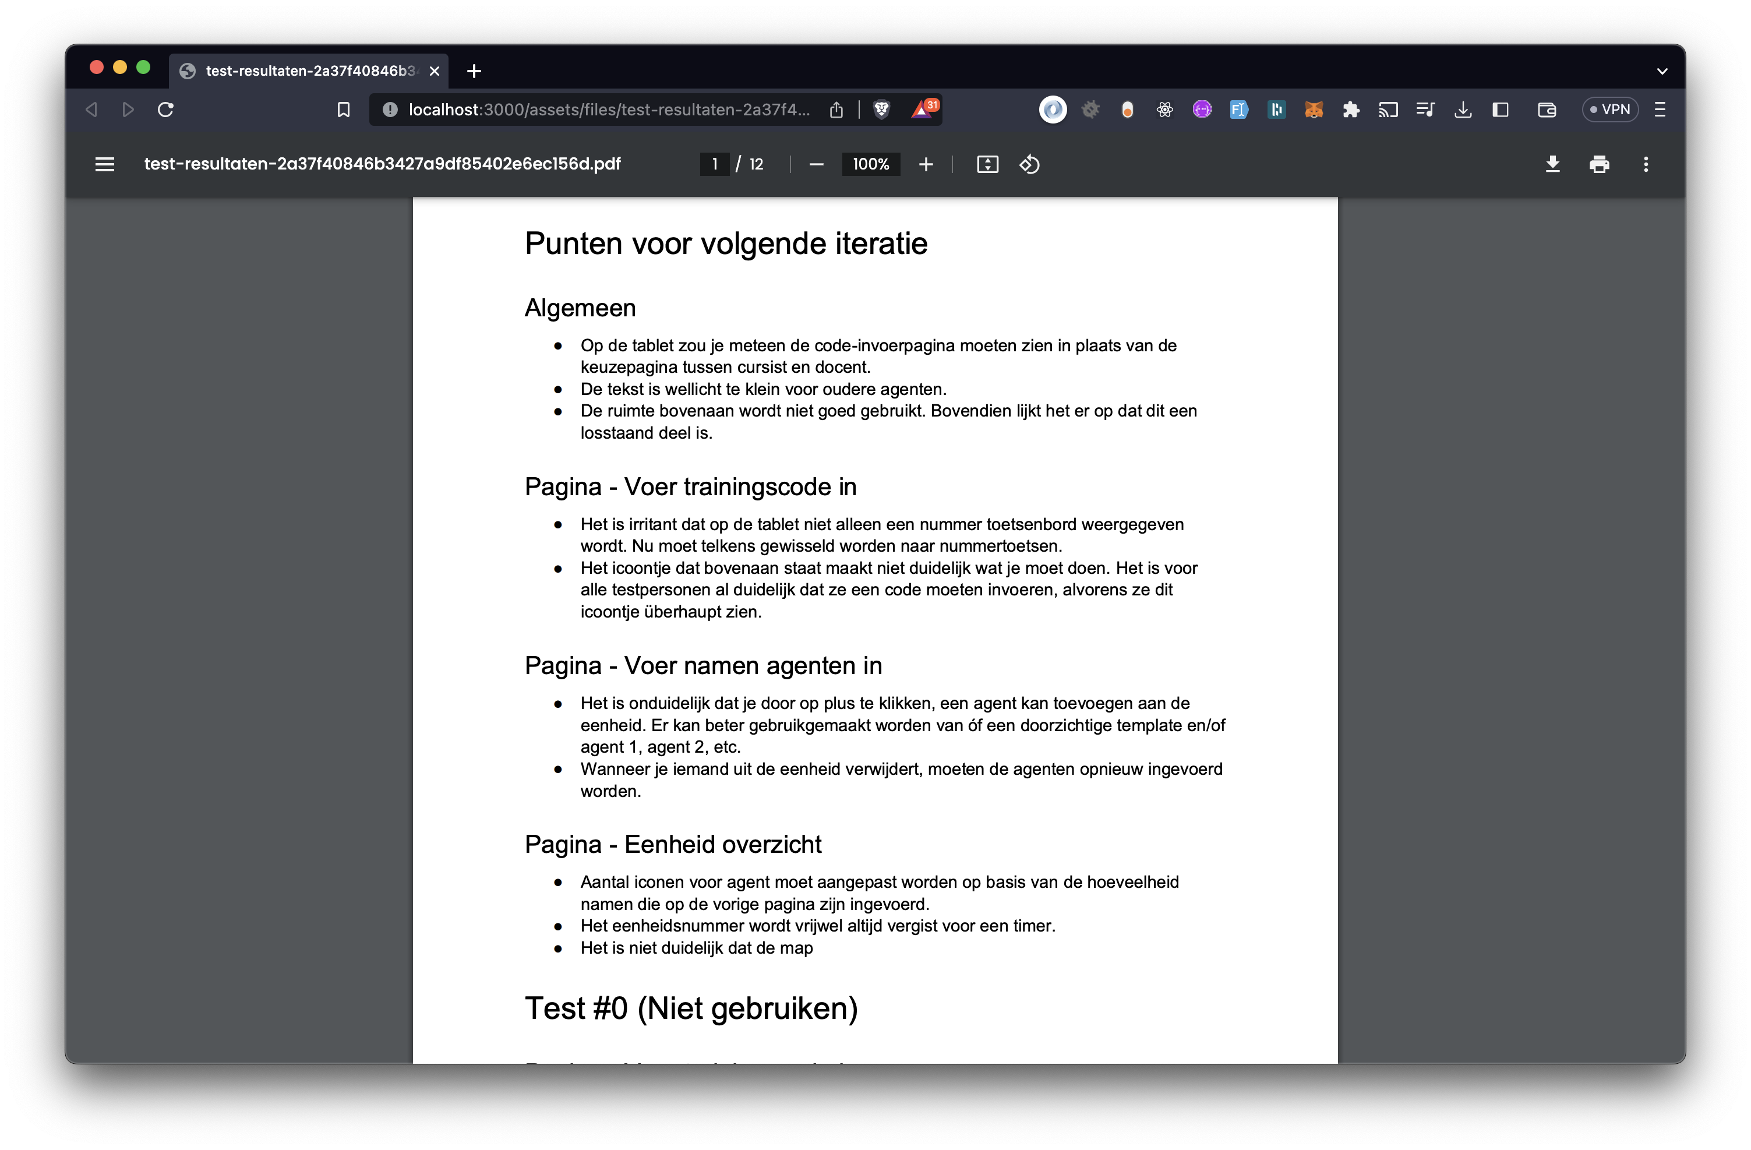Open the Brave Shields icon in address bar
Viewport: 1751px width, 1150px height.
[x=881, y=109]
